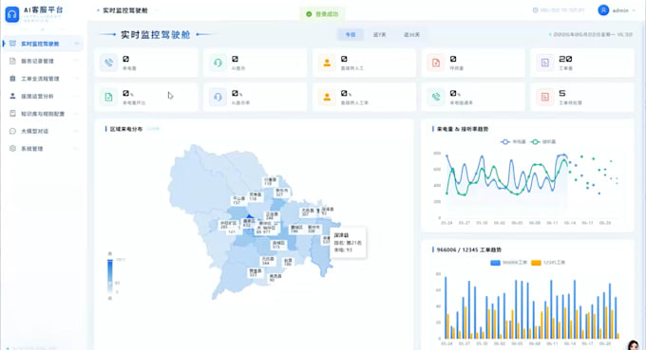Click the 栾城区 575 map label
Screen dimensions: 646x350
(x=278, y=245)
